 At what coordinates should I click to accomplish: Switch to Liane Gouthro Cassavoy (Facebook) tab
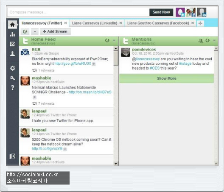(158, 23)
